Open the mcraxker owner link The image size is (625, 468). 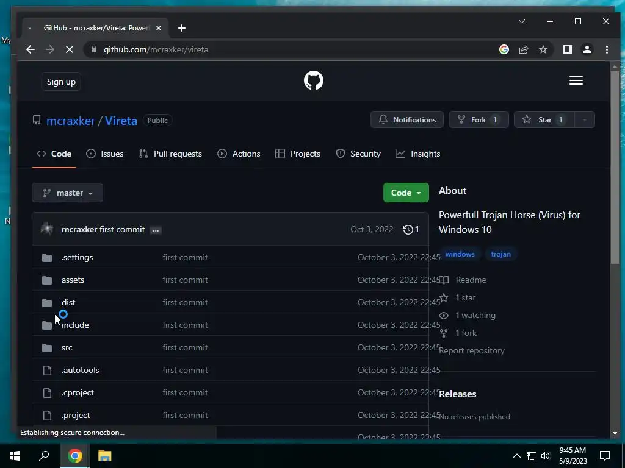[71, 121]
